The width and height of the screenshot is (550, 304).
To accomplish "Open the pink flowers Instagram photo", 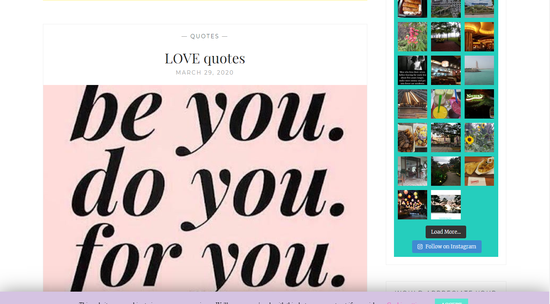I will pyautogui.click(x=412, y=37).
